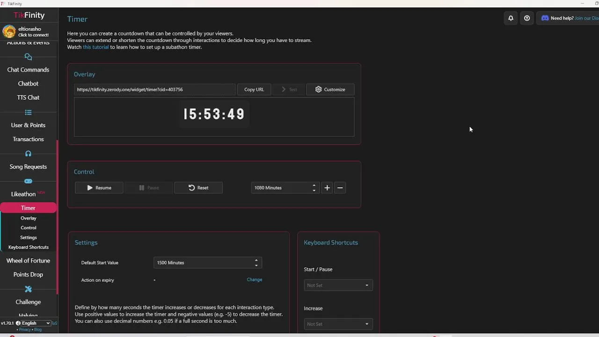Open Transactions in sidebar
The width and height of the screenshot is (599, 337).
[28, 139]
